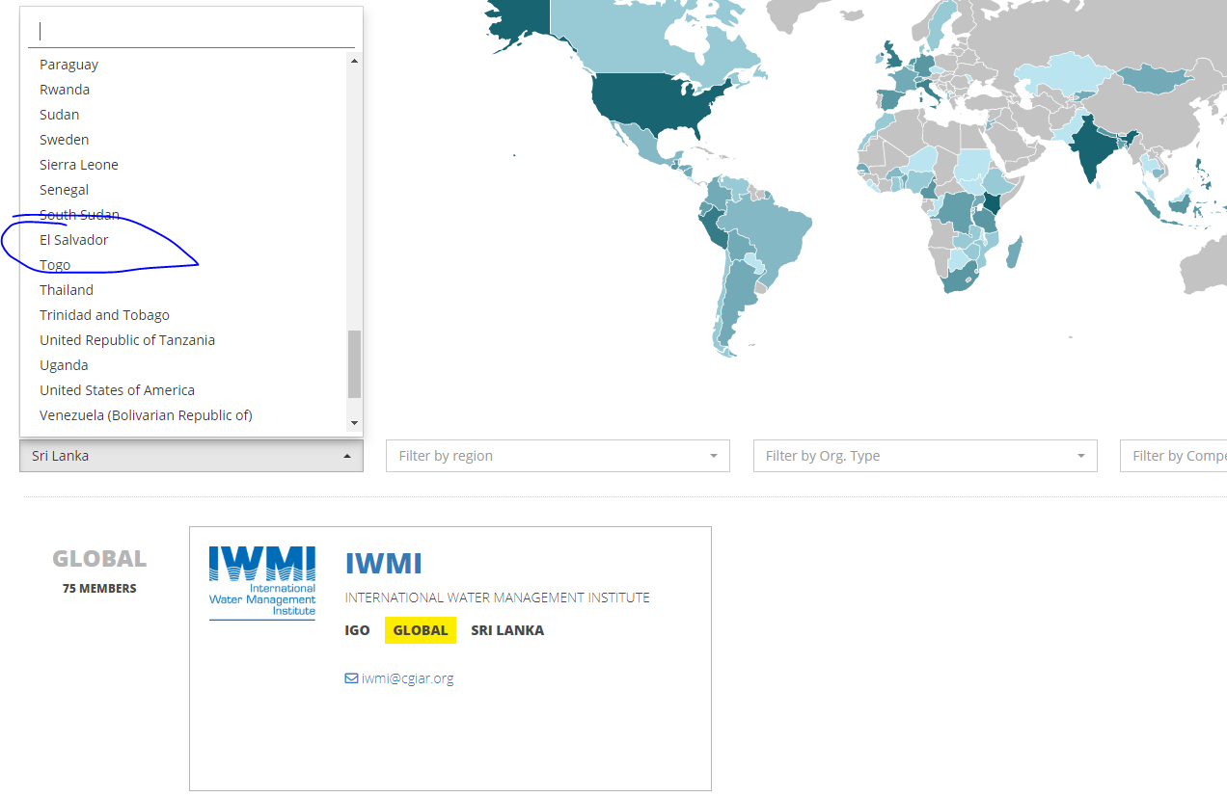The height and width of the screenshot is (797, 1227).
Task: Click the IGO tag on IWMI card
Action: (x=357, y=630)
